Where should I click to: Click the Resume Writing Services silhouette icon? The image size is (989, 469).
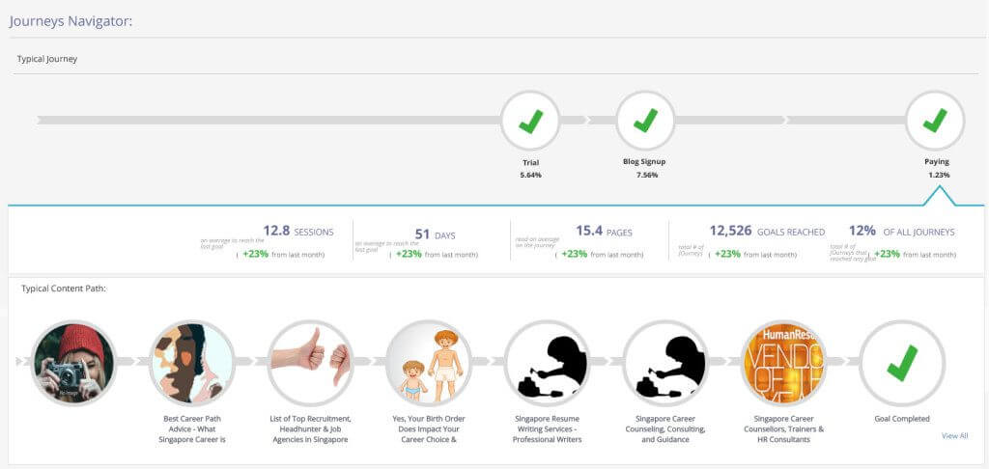click(x=547, y=363)
